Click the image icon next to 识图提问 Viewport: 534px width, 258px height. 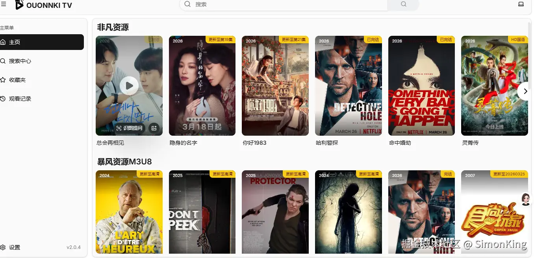pyautogui.click(x=154, y=128)
